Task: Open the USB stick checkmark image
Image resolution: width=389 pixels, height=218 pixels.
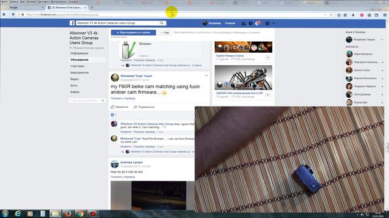Action: 129,50
